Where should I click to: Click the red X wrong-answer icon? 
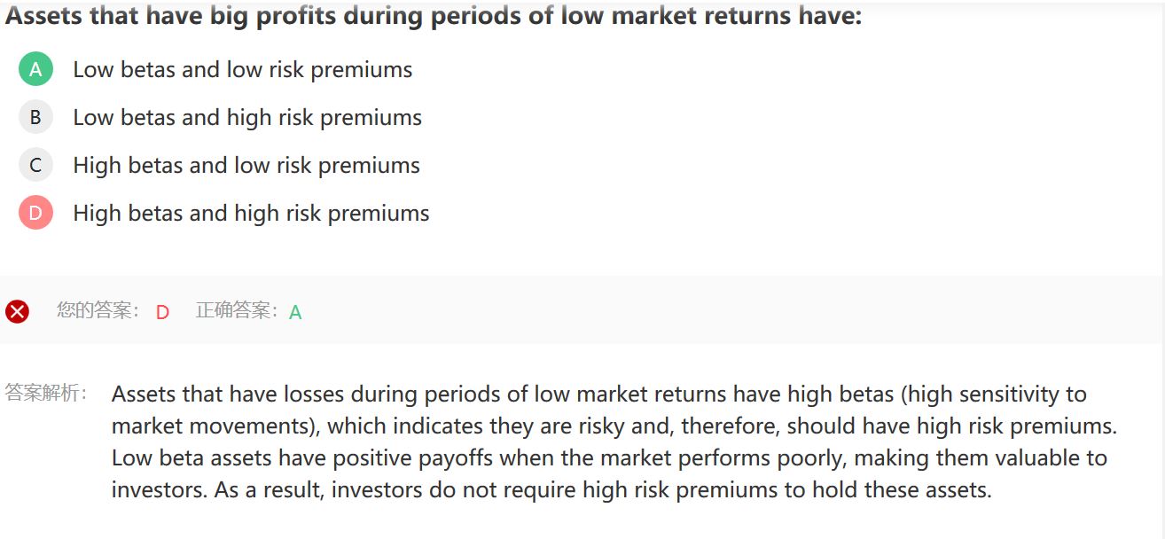coord(17,311)
